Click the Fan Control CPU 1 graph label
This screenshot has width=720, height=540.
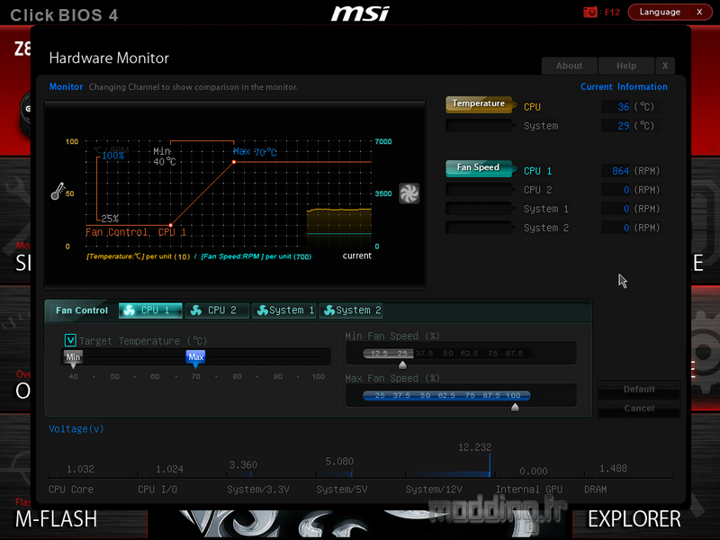click(136, 232)
